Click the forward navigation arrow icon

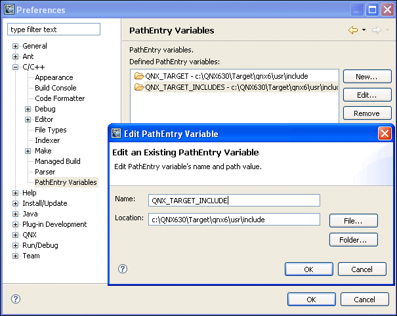point(376,30)
